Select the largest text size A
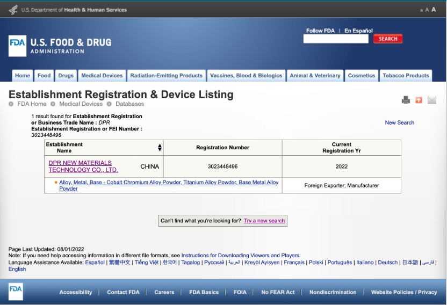 (x=434, y=10)
